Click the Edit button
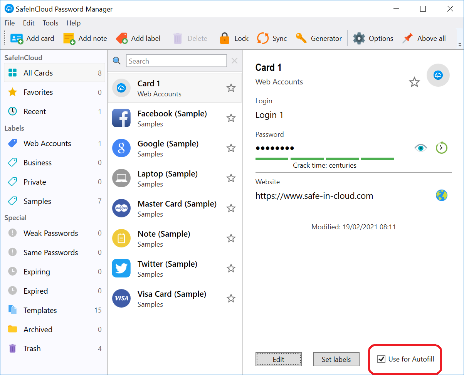Image resolution: width=464 pixels, height=375 pixels. click(x=279, y=359)
